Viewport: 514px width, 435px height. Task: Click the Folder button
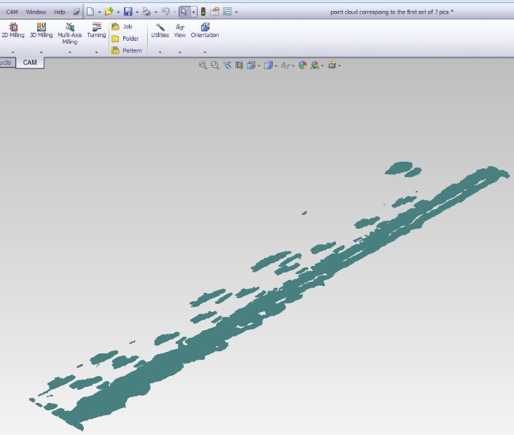[x=125, y=39]
